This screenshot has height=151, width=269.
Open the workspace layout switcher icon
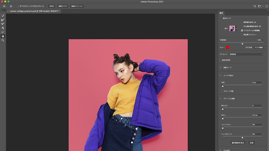click(259, 6)
